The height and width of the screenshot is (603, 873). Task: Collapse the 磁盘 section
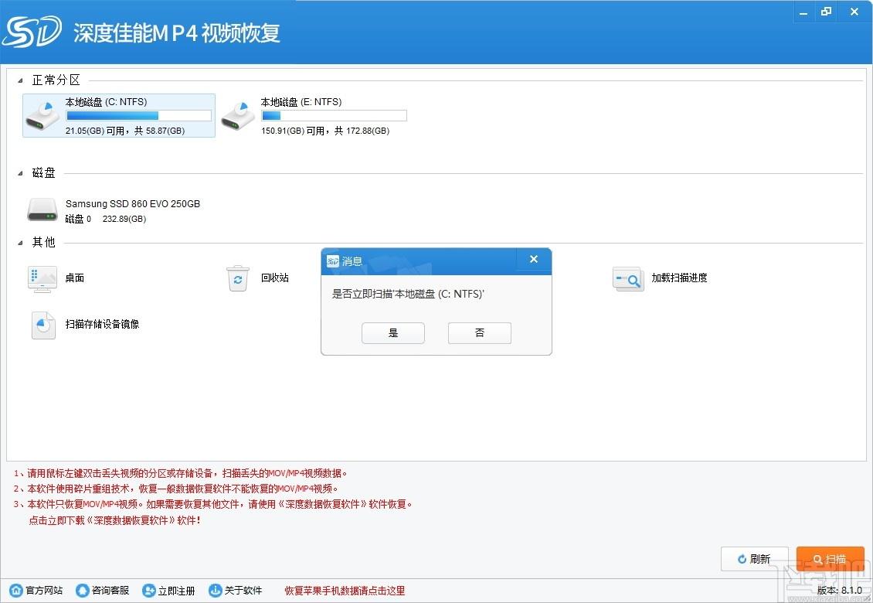click(21, 173)
